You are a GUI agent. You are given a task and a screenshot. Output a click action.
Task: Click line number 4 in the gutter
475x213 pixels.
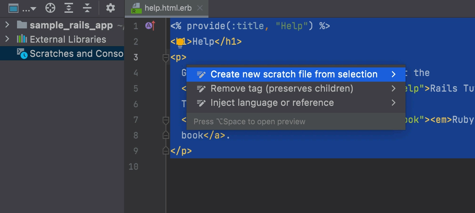click(x=135, y=73)
